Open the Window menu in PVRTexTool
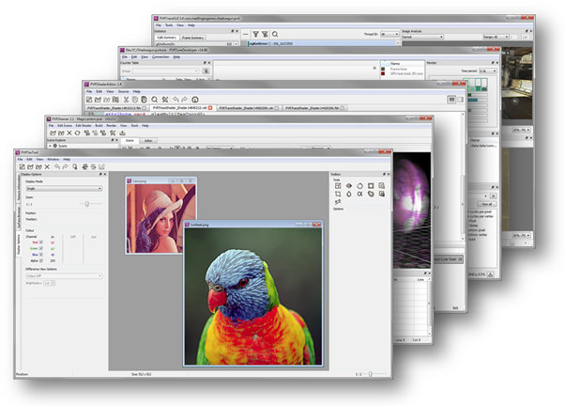 53,159
